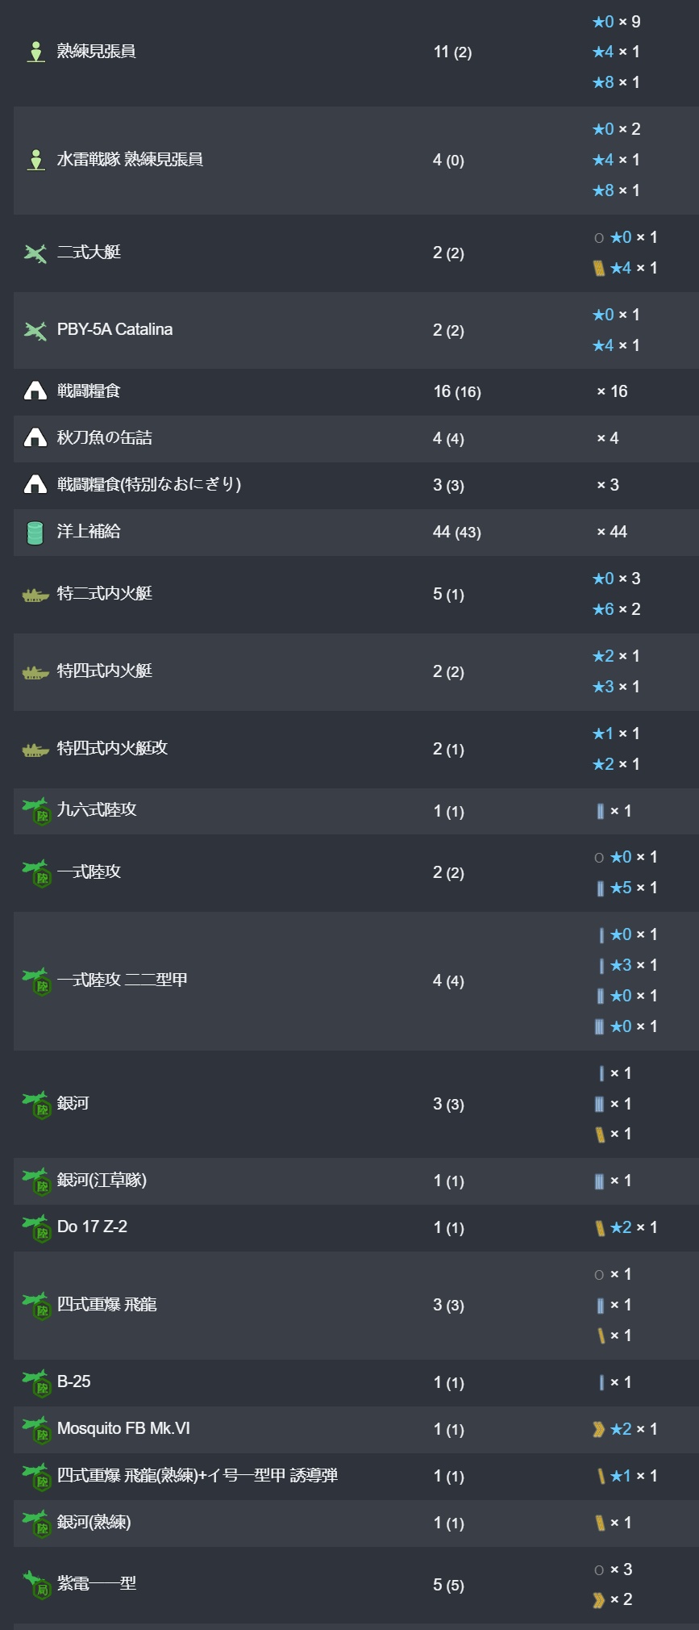The image size is (699, 1630).
Task: Select the 水雷戦隊 熟練見張員 equipment name
Action: pyautogui.click(x=130, y=160)
